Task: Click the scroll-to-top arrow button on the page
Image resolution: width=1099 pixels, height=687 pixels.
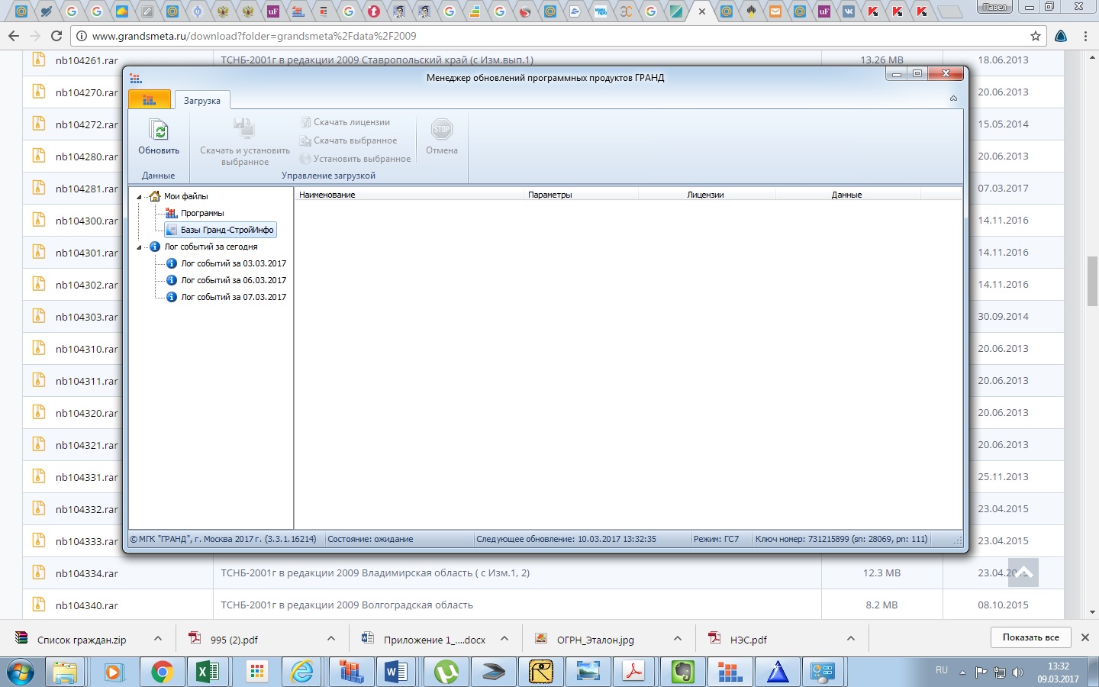Action: [1023, 572]
